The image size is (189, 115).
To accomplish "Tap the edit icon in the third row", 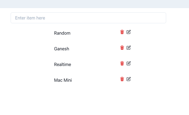I will click(129, 63).
